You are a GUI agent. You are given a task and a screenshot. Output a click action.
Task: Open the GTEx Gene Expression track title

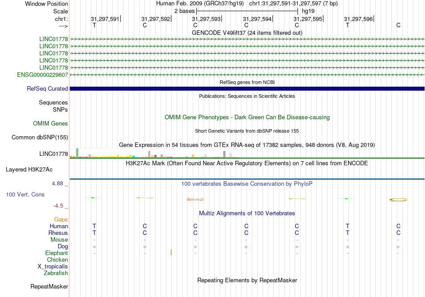247,145
